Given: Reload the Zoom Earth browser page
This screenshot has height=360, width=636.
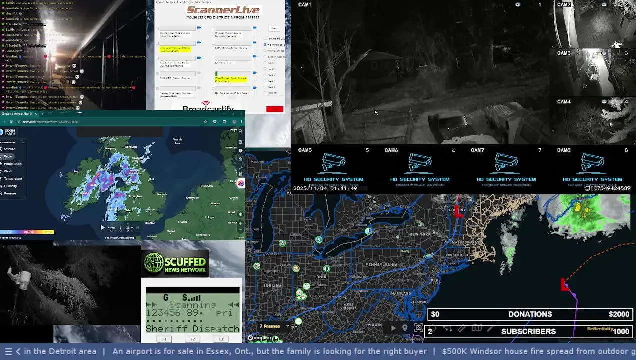Looking at the screenshot, I should [11, 121].
